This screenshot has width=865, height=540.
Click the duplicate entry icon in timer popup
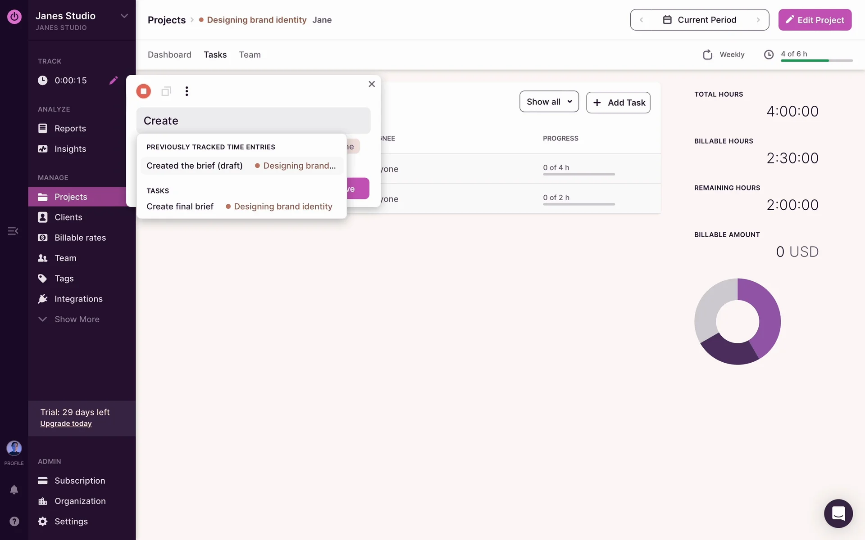coord(166,91)
